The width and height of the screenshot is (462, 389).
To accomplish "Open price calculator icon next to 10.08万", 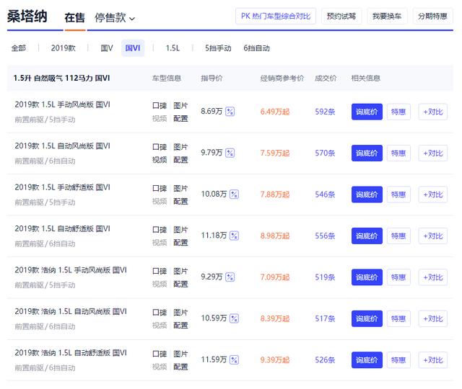I will click(x=234, y=194).
